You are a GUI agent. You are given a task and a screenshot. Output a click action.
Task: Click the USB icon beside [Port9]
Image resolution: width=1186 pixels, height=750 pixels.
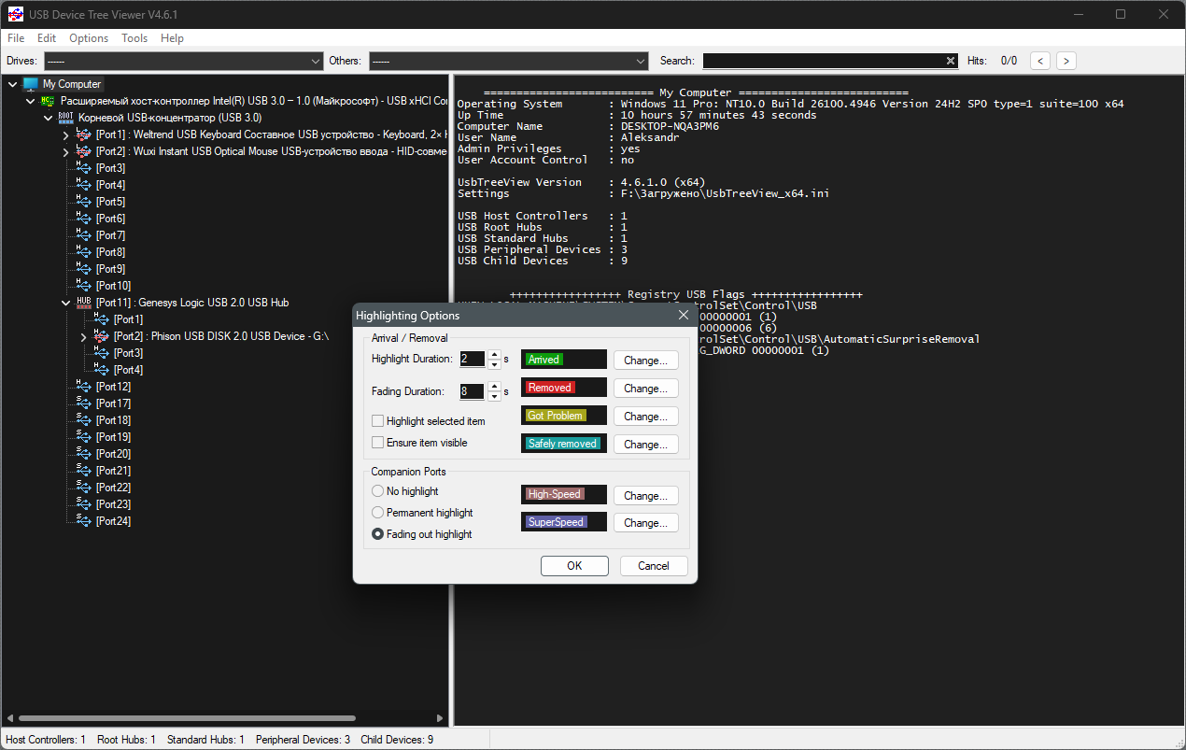83,269
